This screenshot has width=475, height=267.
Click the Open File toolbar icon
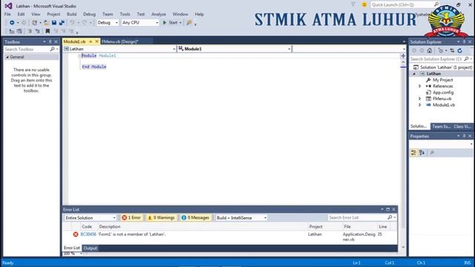tap(46, 23)
